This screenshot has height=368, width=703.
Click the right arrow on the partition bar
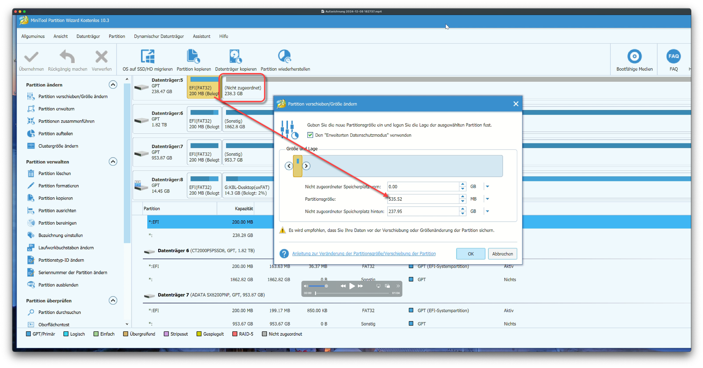306,166
